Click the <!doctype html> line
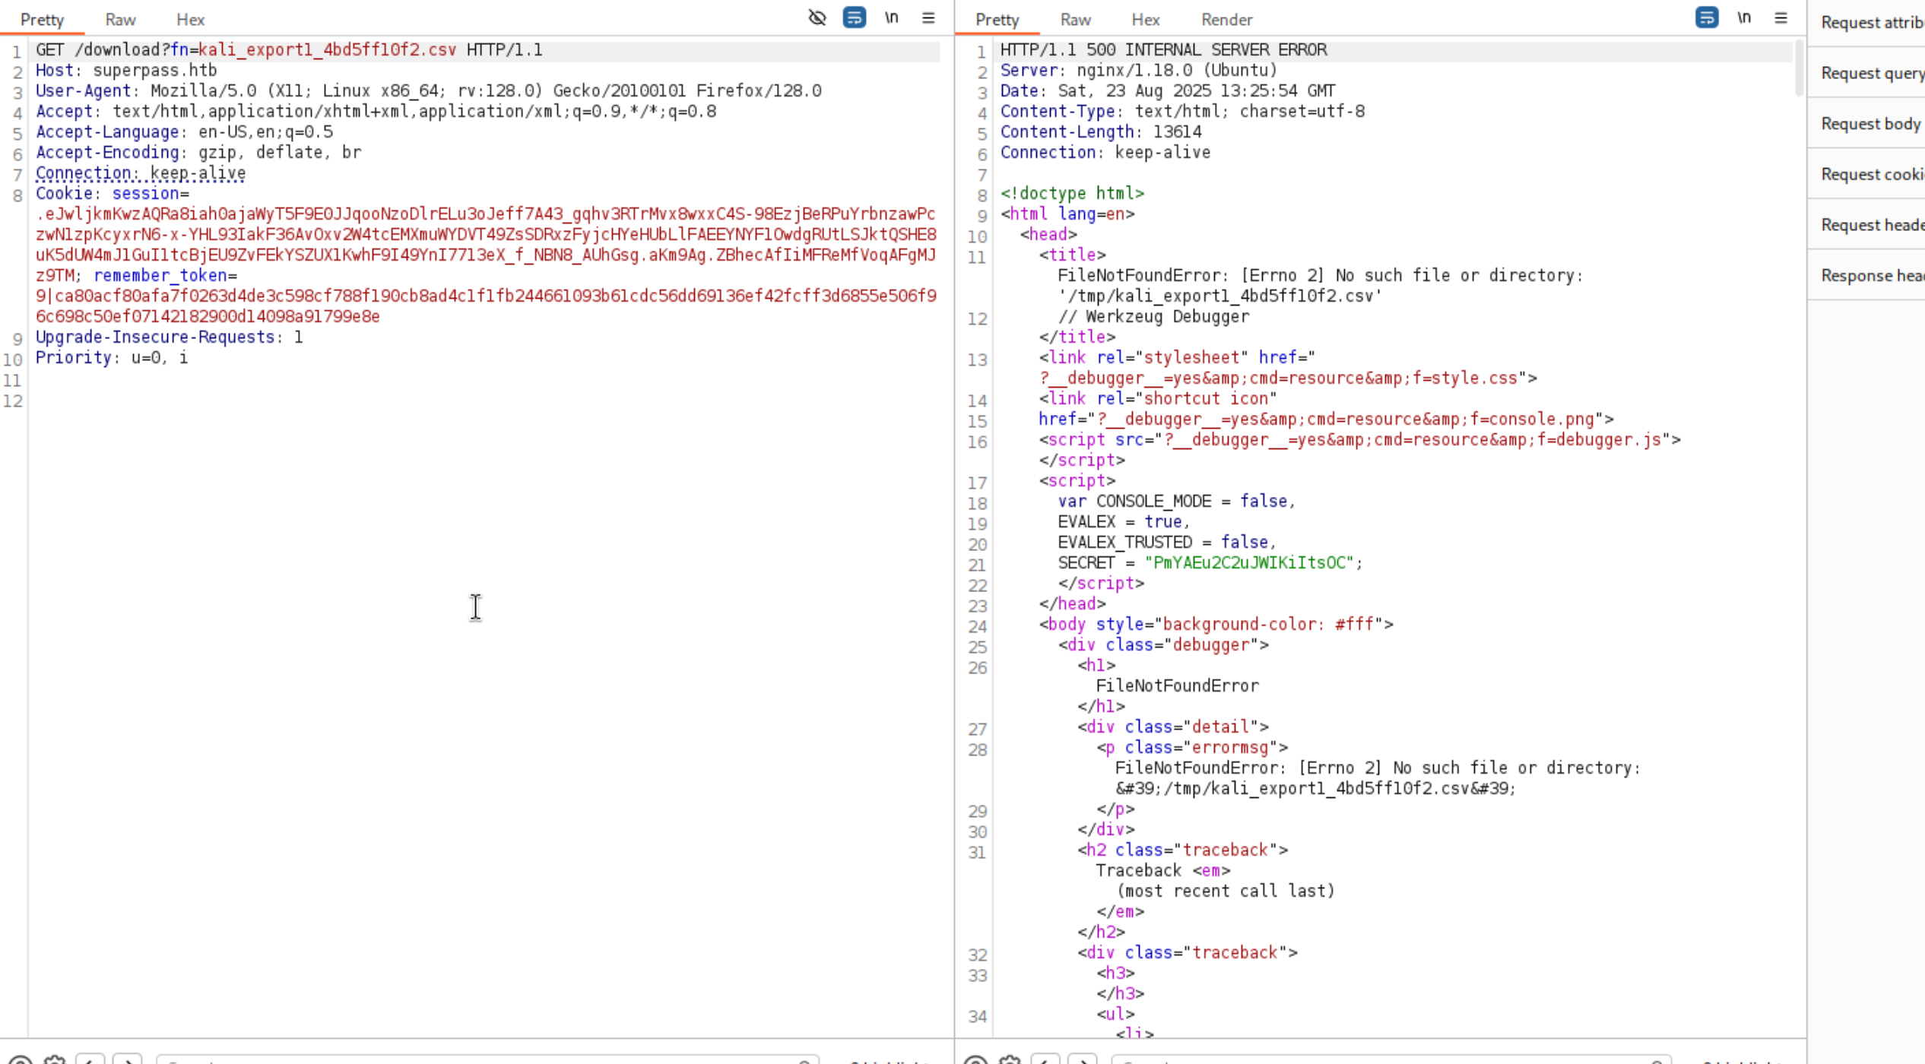Screen dimensions: 1925x1064 [1072, 194]
